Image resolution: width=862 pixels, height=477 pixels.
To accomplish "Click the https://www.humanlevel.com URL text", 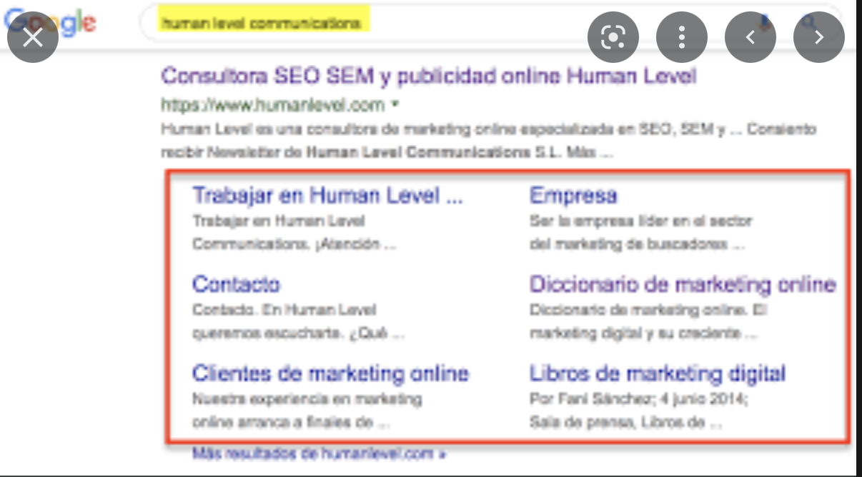I will [x=273, y=106].
